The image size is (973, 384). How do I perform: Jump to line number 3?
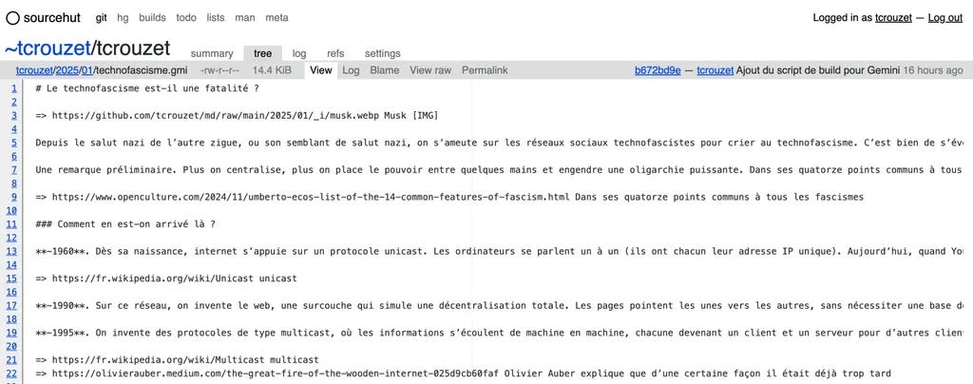coord(13,116)
